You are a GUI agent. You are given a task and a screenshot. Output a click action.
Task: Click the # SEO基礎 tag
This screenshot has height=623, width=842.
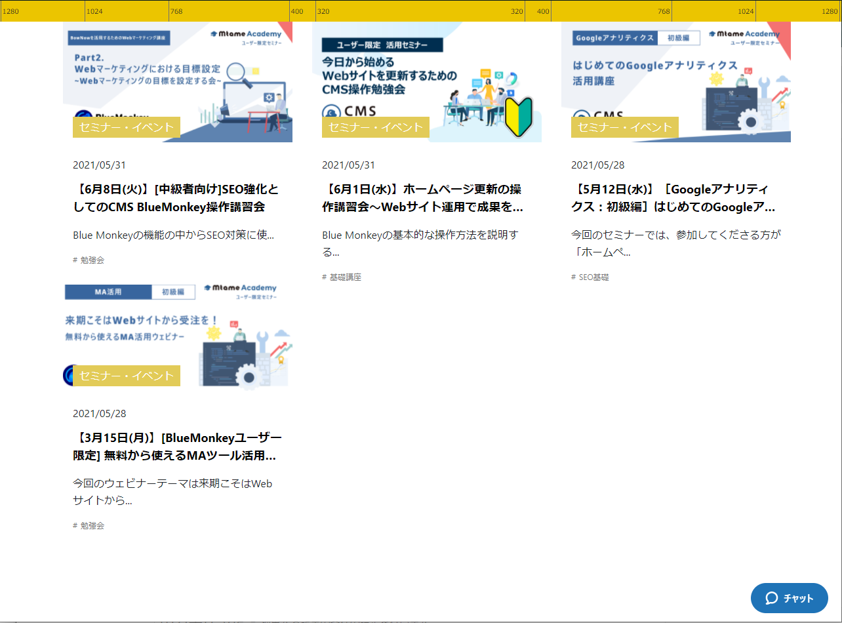tap(590, 277)
